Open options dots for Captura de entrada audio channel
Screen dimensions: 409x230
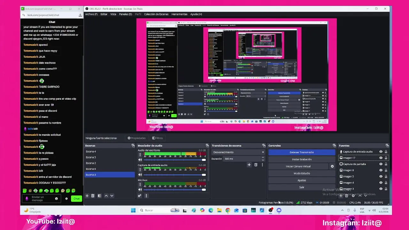point(140,170)
